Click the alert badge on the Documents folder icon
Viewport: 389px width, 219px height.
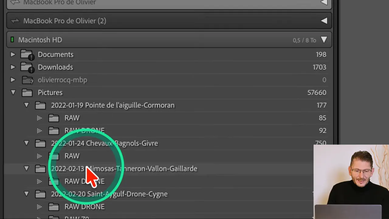pos(32,57)
